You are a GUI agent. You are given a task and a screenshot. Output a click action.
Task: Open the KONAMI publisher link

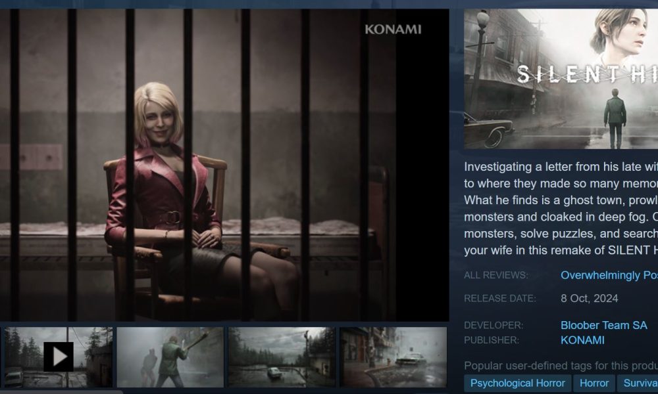click(x=582, y=340)
